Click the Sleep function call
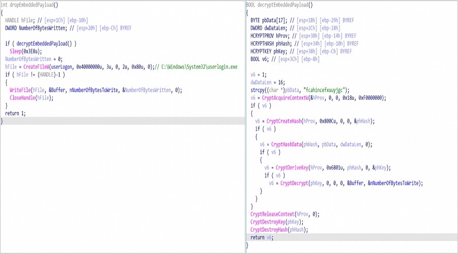Screen dimensions: 458x254 pos(16,51)
